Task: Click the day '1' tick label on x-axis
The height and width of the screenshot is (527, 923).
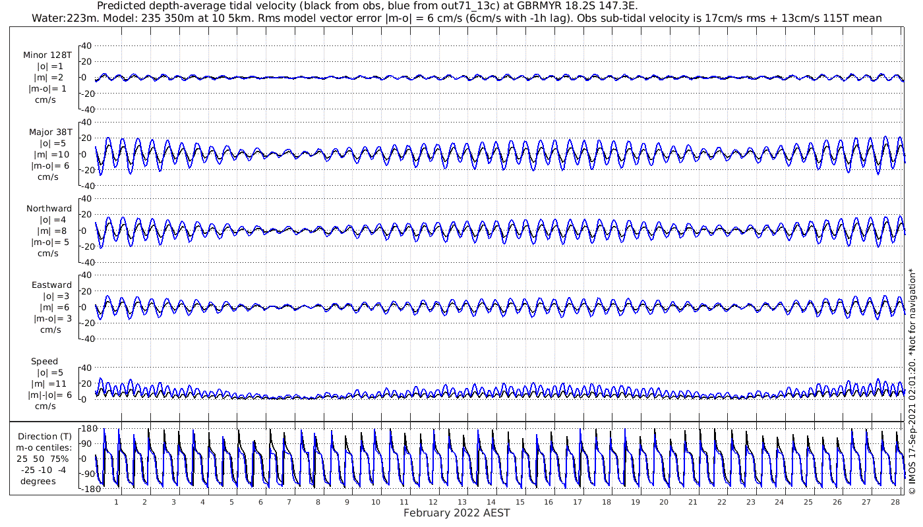Action: click(116, 502)
